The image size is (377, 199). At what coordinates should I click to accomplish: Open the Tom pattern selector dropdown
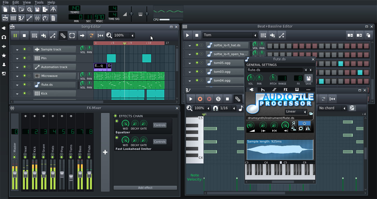coord(255,35)
